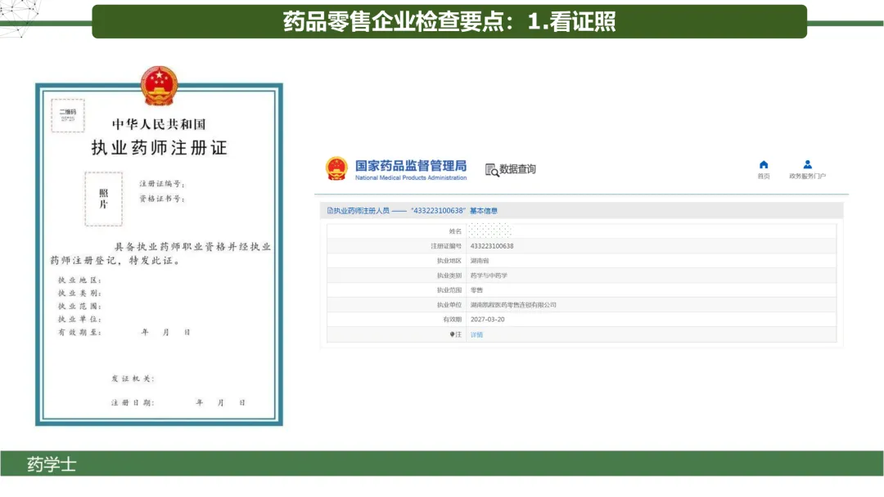Click the expiry date 2027-03-20

pos(487,319)
